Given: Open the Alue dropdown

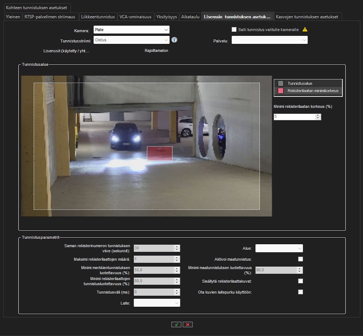Looking at the screenshot, I should [279, 249].
